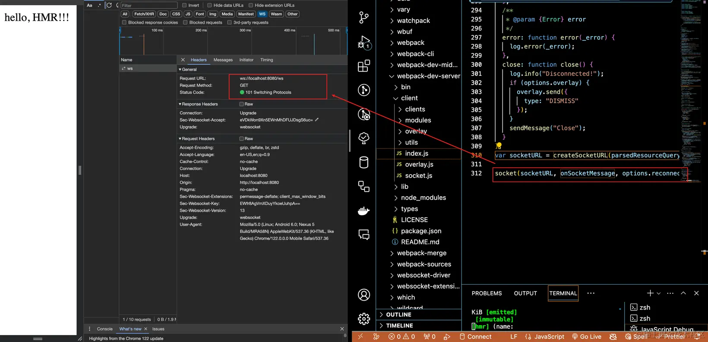Expand the webpack-merge folder
Viewport: 708px width, 342px height.
point(421,253)
